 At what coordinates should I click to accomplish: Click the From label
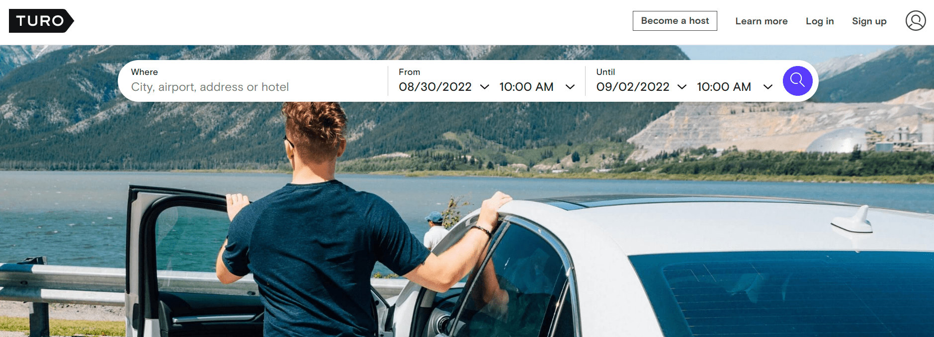tap(409, 72)
